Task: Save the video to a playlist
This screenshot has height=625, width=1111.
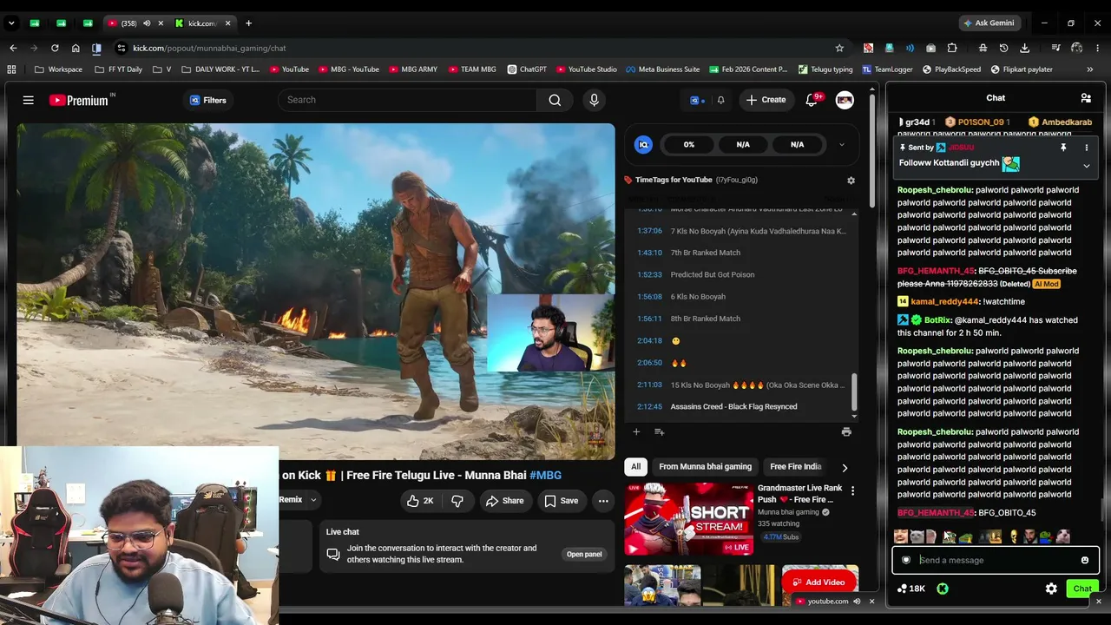Action: coord(561,501)
